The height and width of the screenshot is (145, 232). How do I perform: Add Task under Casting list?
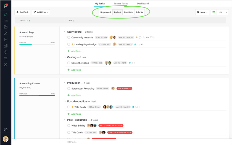pos(74,70)
